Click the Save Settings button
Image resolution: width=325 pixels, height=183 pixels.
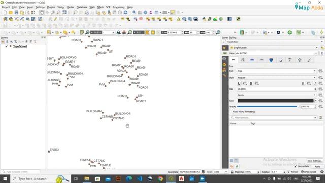[x=314, y=161]
